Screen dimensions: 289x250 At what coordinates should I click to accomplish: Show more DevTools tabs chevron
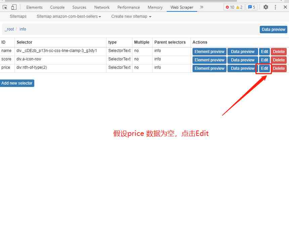tap(202, 7)
